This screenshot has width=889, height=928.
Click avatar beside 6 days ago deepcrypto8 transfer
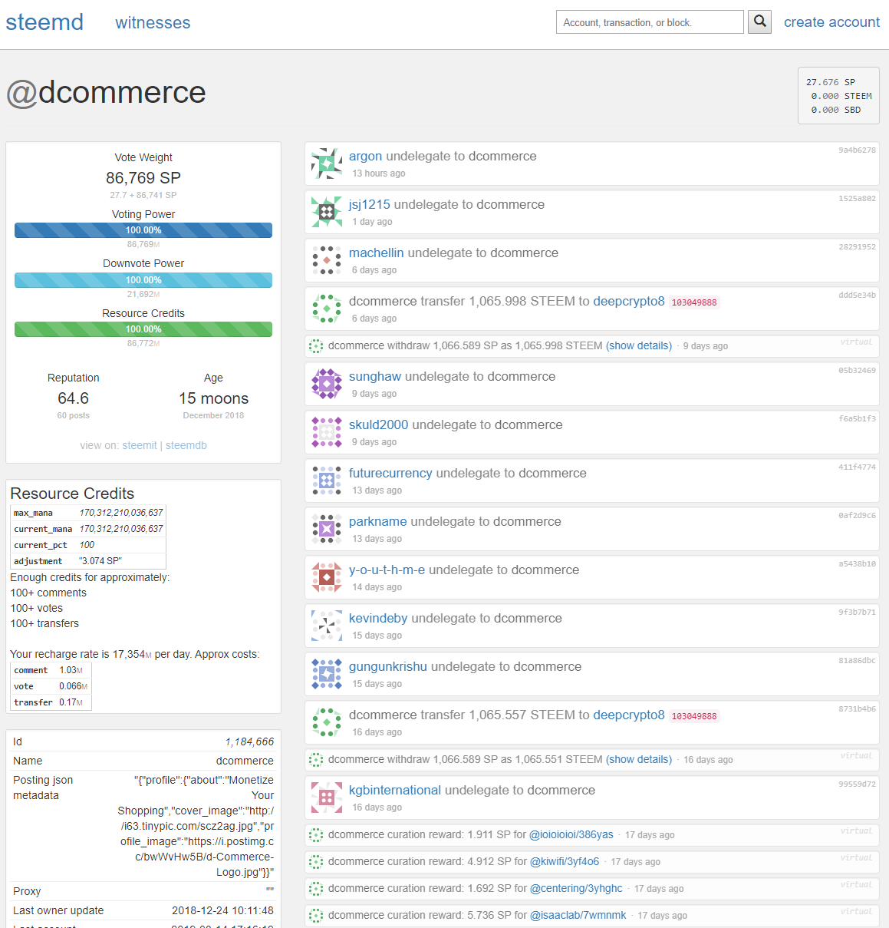[x=327, y=309]
